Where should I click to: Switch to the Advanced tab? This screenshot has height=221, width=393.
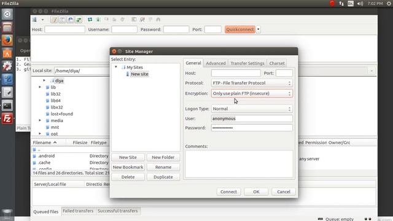(216, 63)
